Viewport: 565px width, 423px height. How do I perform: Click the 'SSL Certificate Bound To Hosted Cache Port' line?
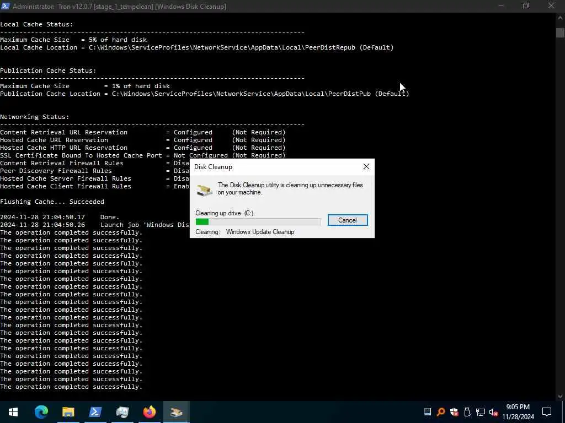[x=143, y=155]
